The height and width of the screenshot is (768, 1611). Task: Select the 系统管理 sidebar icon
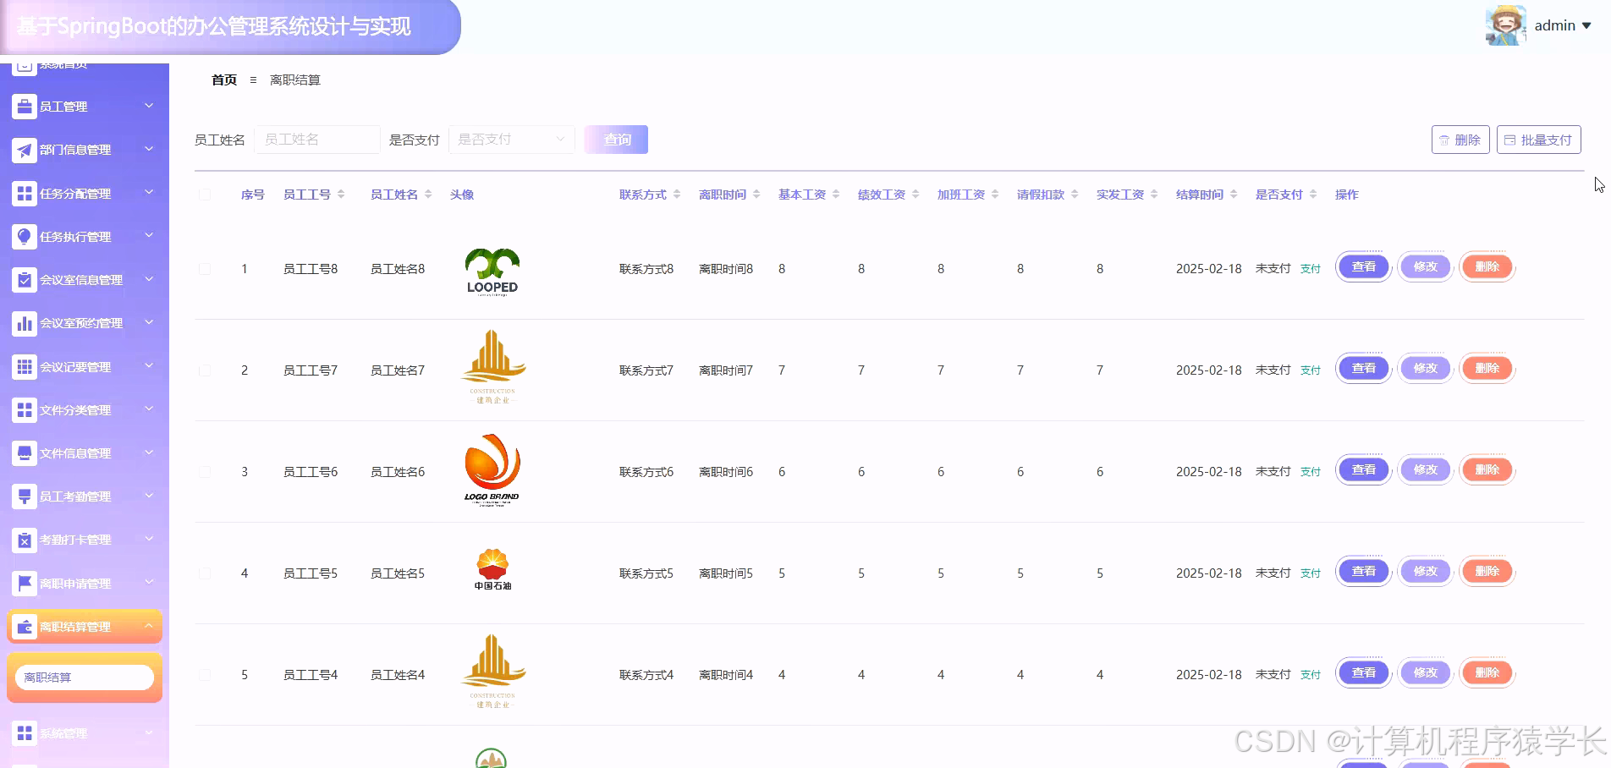pos(24,732)
